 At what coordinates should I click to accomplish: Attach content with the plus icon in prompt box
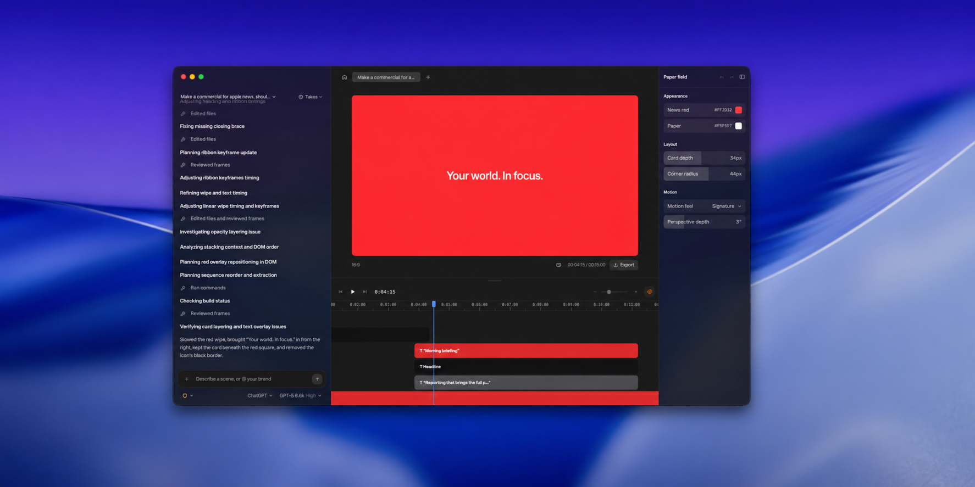[x=187, y=379]
